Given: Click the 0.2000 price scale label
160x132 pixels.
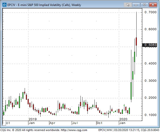Looking at the screenshot, I should 151,98.
